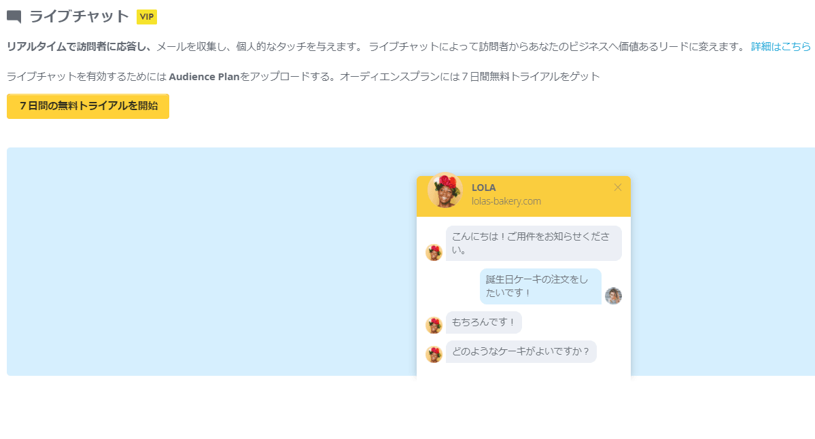Image resolution: width=815 pixels, height=439 pixels.
Task: Click the LOLA name in the chat header
Action: [483, 188]
